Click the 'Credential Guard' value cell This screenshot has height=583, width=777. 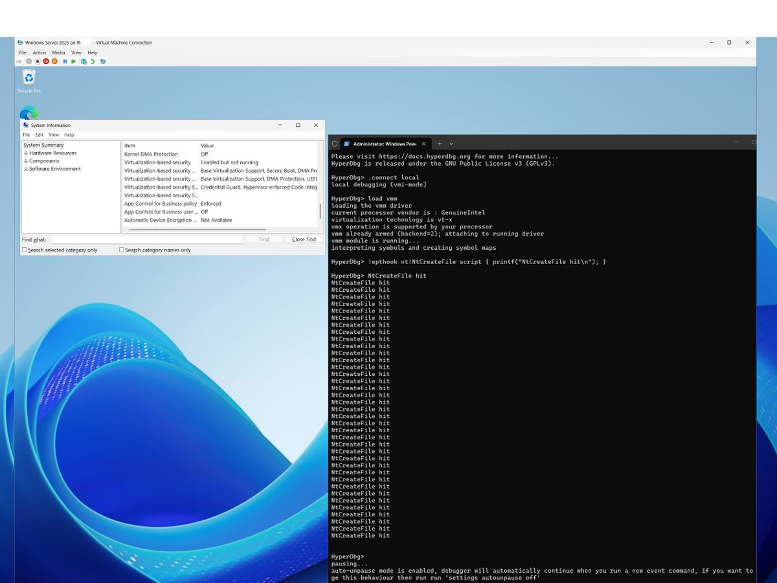[x=259, y=187]
